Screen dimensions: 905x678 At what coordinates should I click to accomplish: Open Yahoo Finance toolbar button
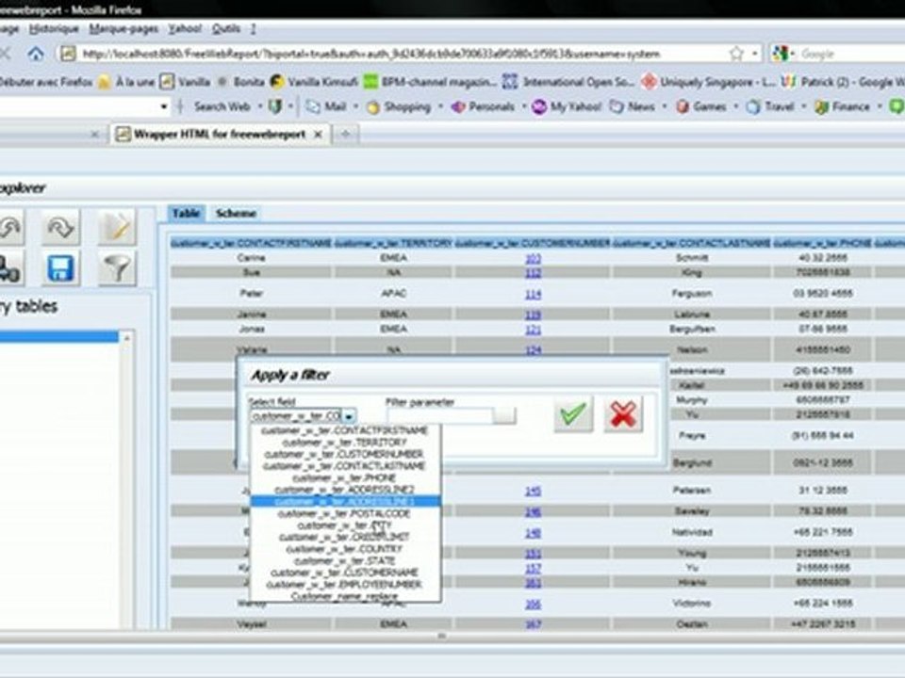tap(842, 106)
